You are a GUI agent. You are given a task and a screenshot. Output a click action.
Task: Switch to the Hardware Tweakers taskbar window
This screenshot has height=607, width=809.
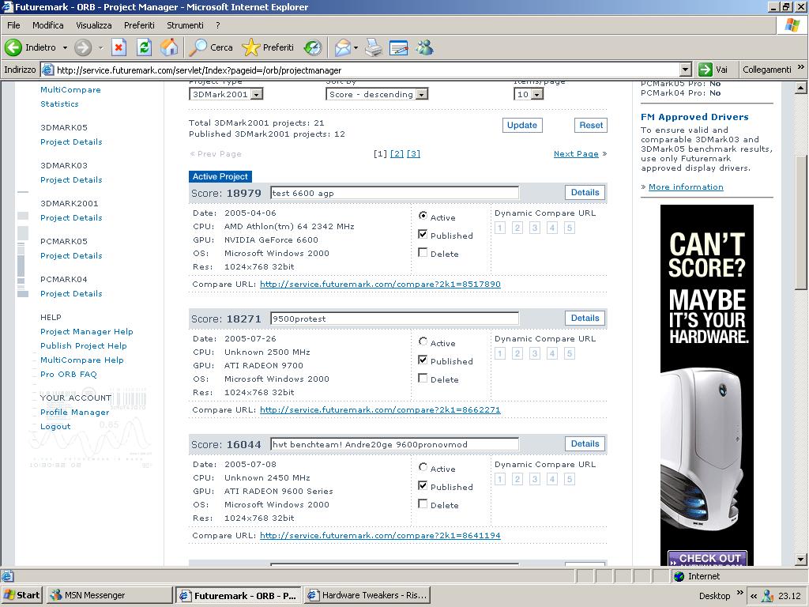tap(367, 595)
